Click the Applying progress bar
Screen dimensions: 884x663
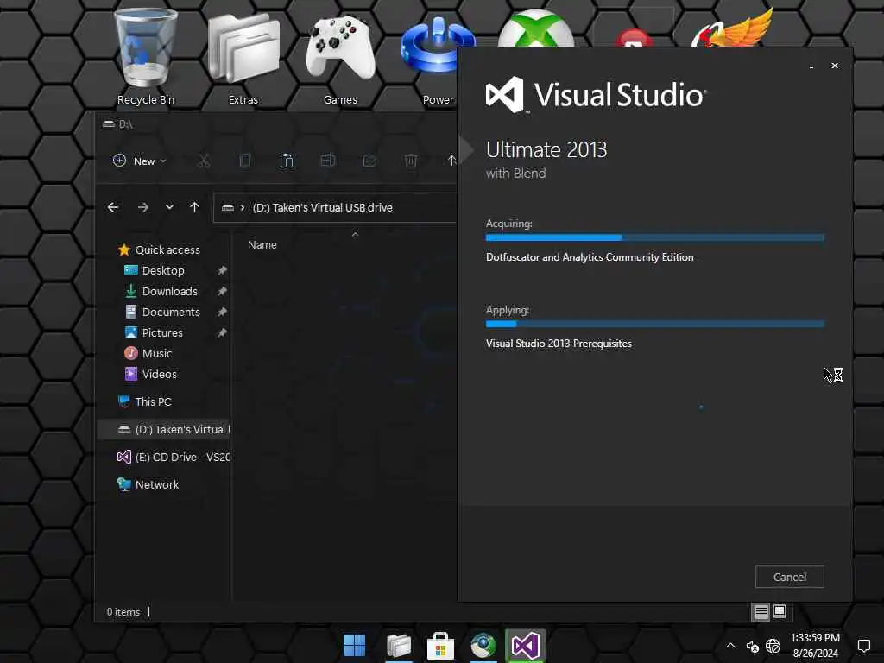[x=654, y=325]
